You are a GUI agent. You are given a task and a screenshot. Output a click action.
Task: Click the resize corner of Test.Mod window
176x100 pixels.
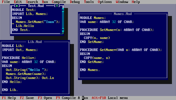(x=63, y=34)
